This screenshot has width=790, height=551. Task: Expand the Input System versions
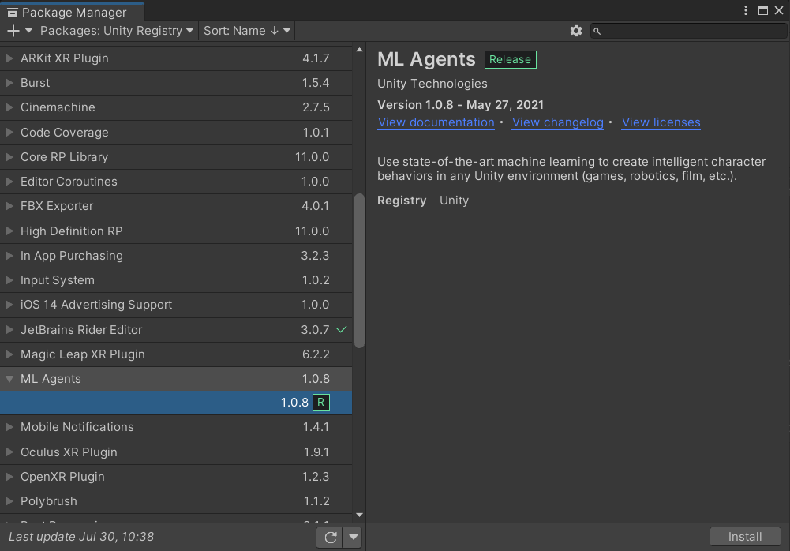pos(9,279)
